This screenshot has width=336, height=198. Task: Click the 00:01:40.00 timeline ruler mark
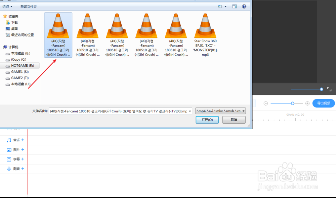point(295,115)
